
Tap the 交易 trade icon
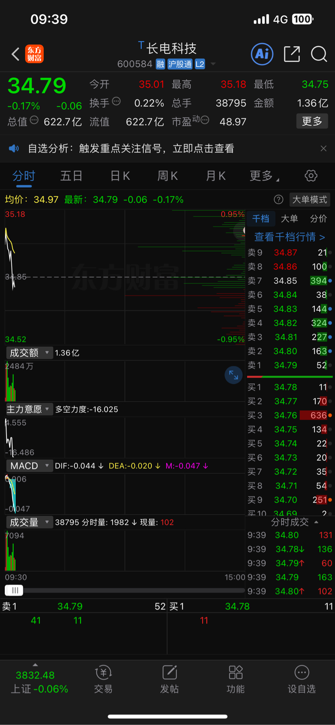[x=103, y=679]
